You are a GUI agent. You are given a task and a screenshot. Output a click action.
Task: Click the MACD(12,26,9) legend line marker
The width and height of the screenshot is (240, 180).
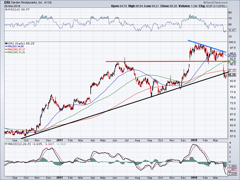[6, 144]
